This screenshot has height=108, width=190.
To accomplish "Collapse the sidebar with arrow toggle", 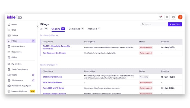I will pyautogui.click(x=37, y=27).
